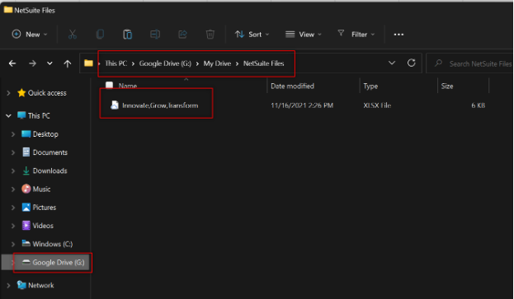Click the Search NetSuite Files box
Screen dimensions: 514x299
(x=470, y=63)
